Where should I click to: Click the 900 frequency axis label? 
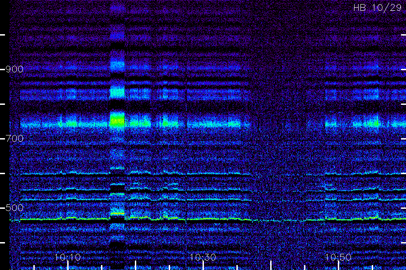[14, 69]
